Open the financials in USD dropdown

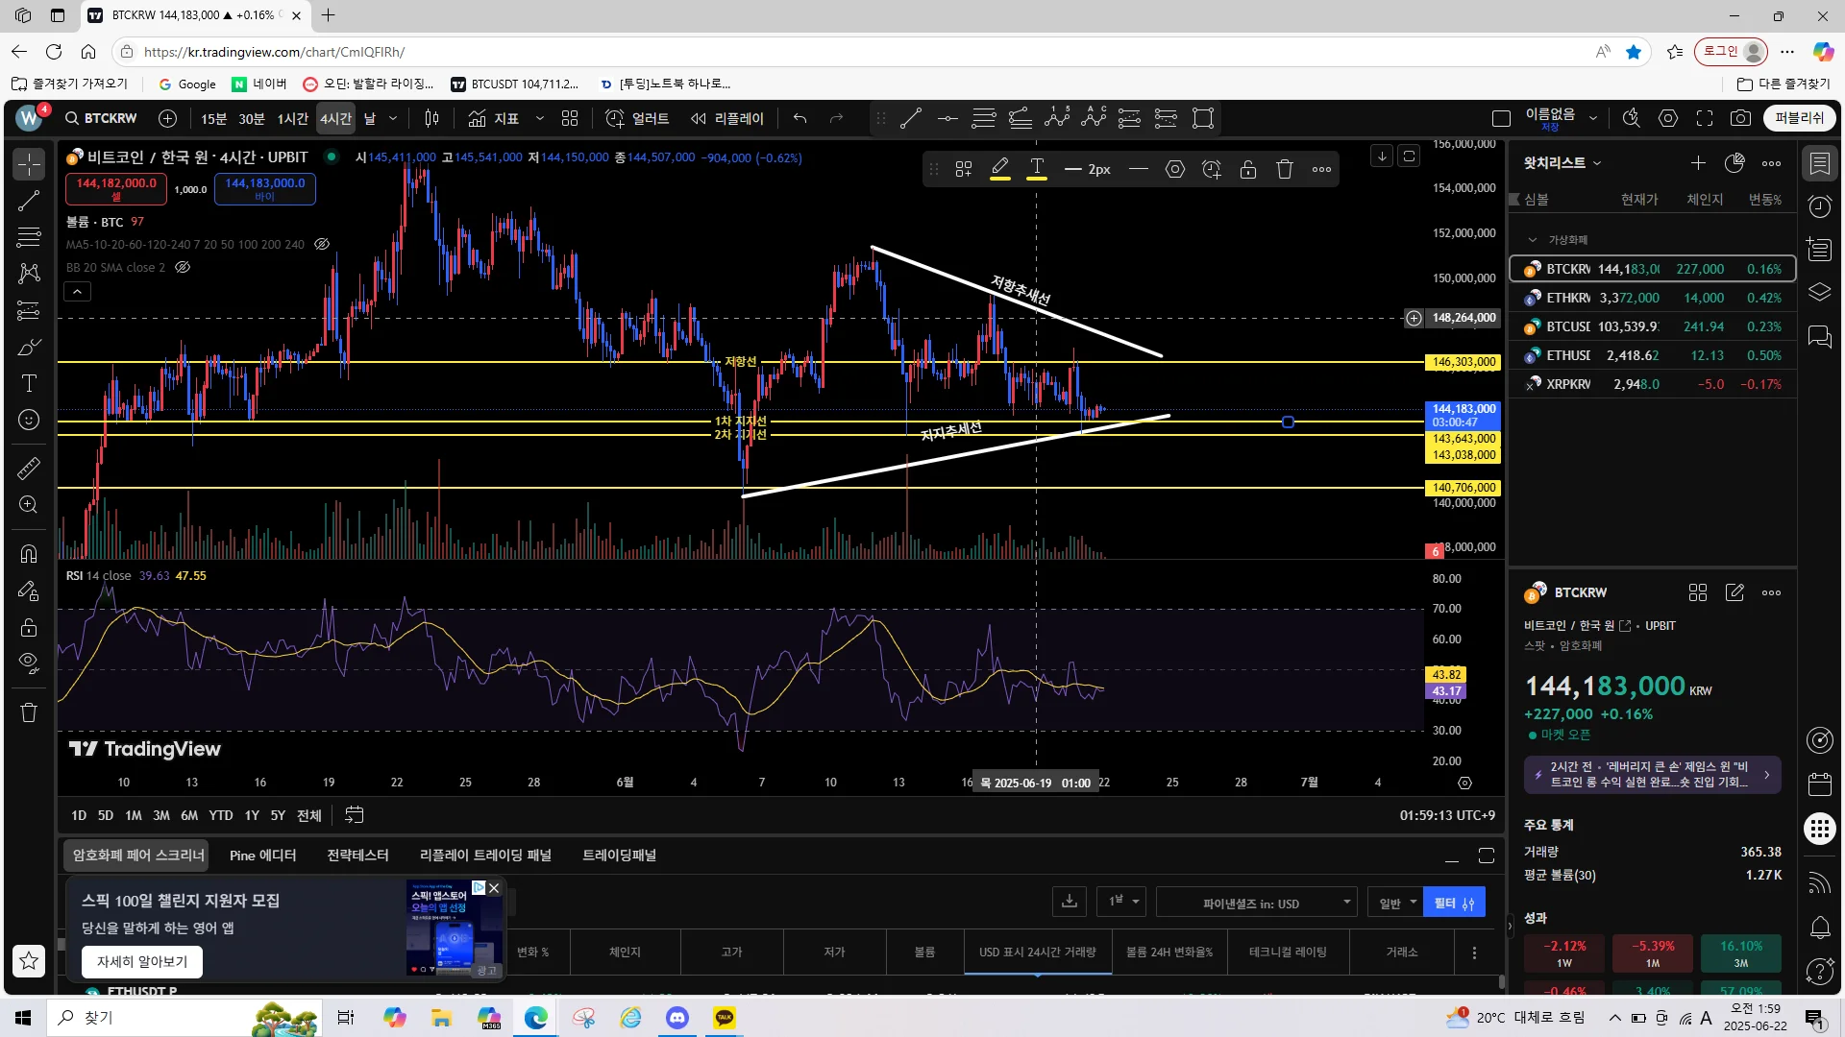tap(1257, 903)
